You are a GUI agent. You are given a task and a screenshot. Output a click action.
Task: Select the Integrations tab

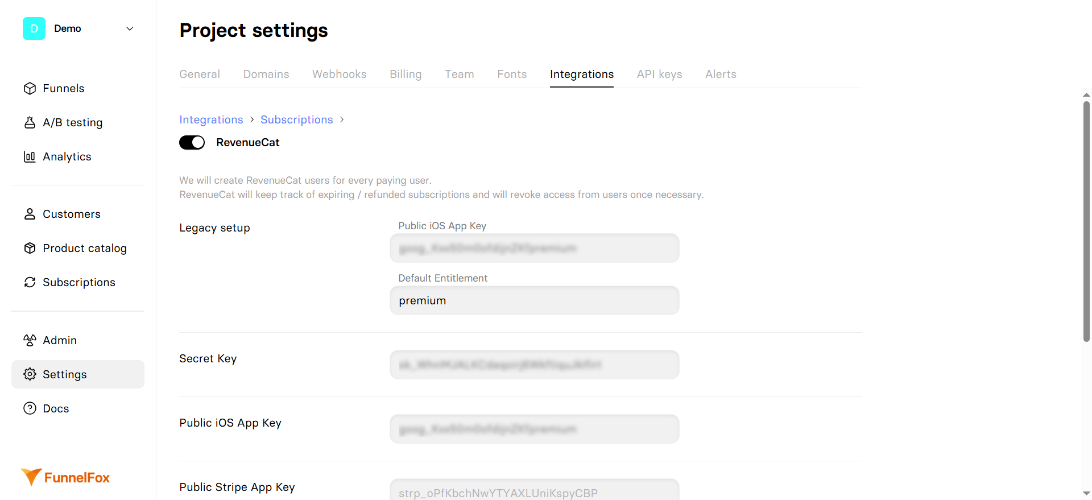coord(582,74)
